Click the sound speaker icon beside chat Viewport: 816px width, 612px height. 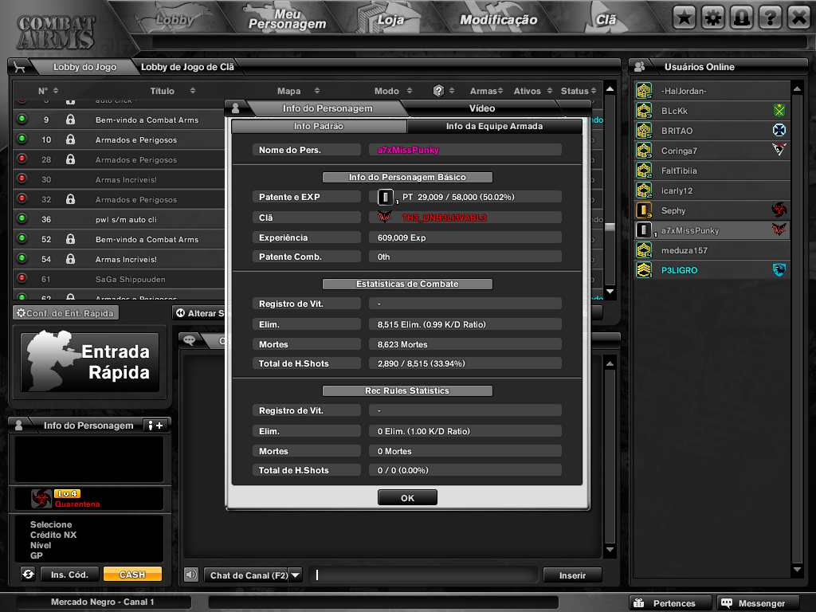pos(191,575)
